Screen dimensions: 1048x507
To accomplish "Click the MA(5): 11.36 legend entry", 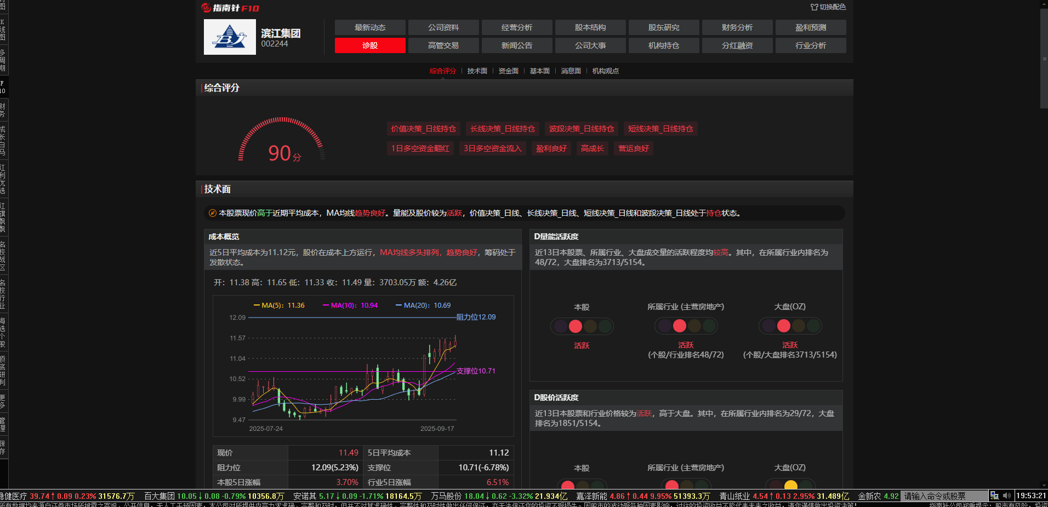I will pos(279,306).
